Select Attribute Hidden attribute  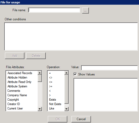point(17,77)
